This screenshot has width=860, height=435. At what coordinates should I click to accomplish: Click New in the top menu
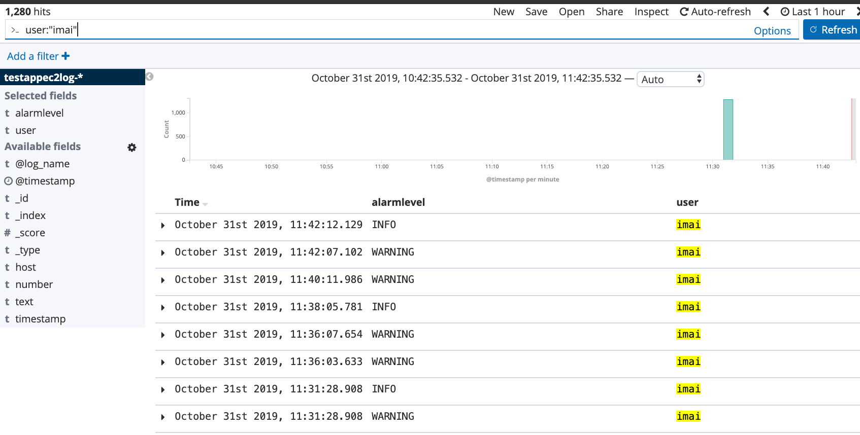[x=504, y=12]
